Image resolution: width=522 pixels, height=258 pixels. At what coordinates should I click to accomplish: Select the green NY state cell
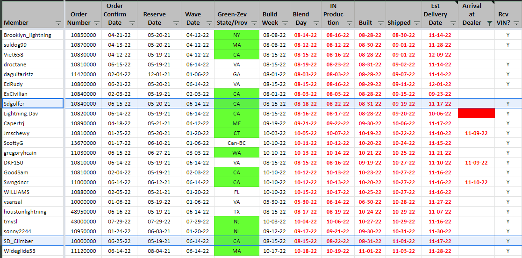point(236,35)
